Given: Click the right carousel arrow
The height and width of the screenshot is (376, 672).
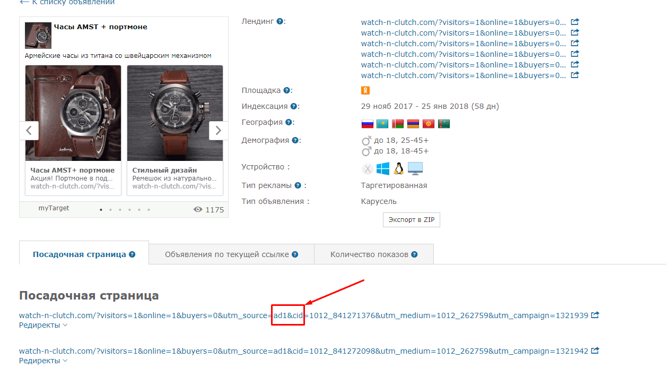Looking at the screenshot, I should (x=219, y=130).
